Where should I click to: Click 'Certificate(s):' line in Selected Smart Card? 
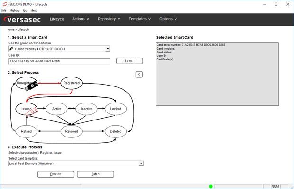[x=165, y=60]
